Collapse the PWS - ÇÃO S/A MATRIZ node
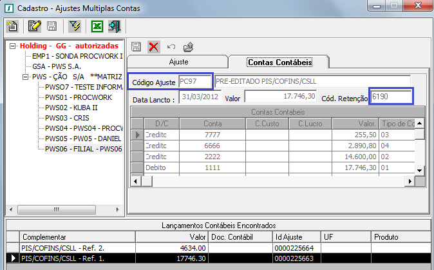434x270 pixels. (x=26, y=77)
